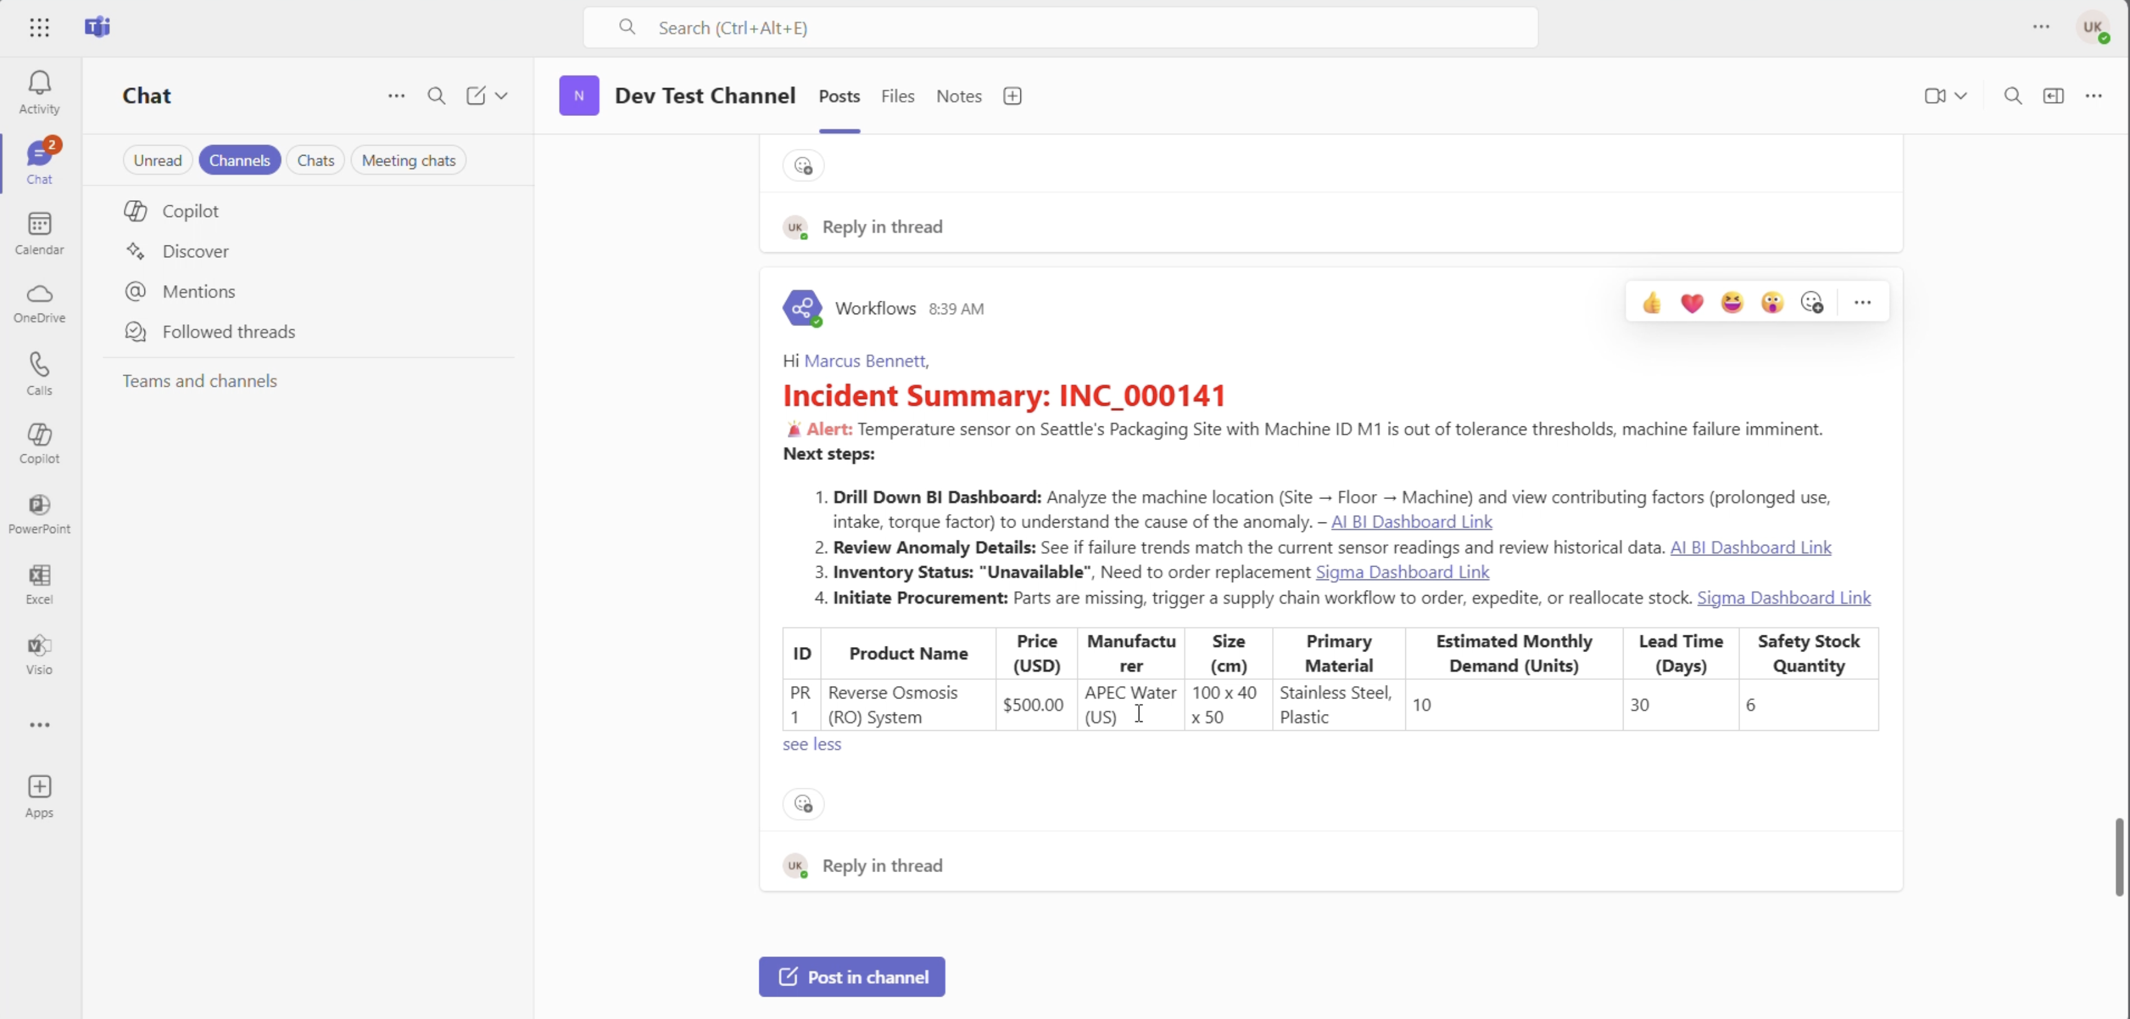The width and height of the screenshot is (2130, 1019).
Task: Add a new tab with plus icon
Action: coord(1012,96)
